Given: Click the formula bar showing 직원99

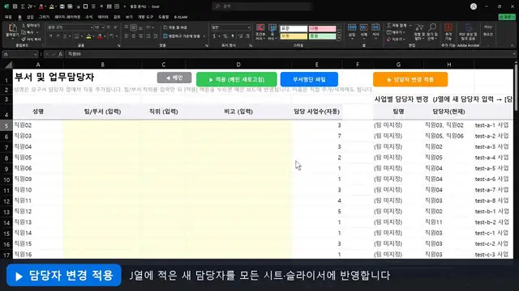Looking at the screenshot, I should point(290,54).
